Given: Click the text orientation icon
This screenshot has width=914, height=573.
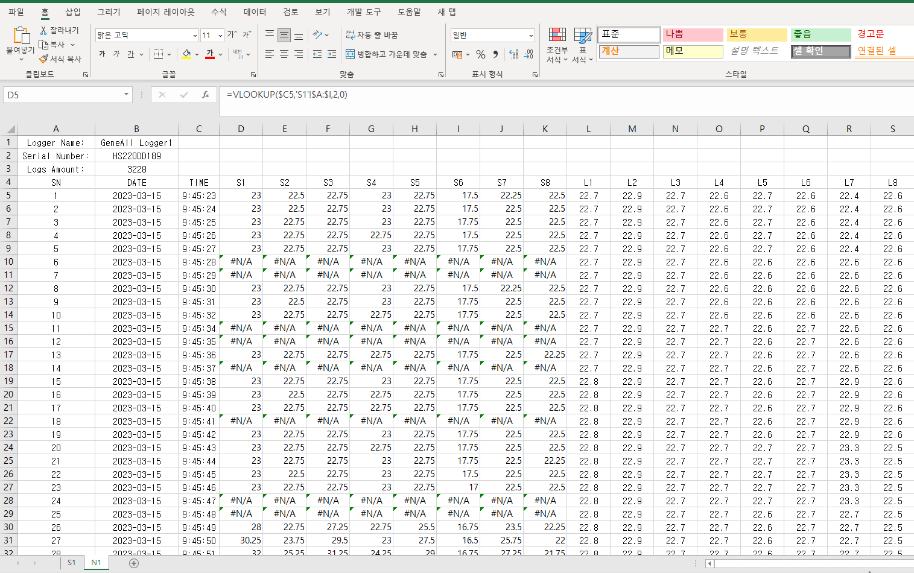Looking at the screenshot, I should point(317,35).
